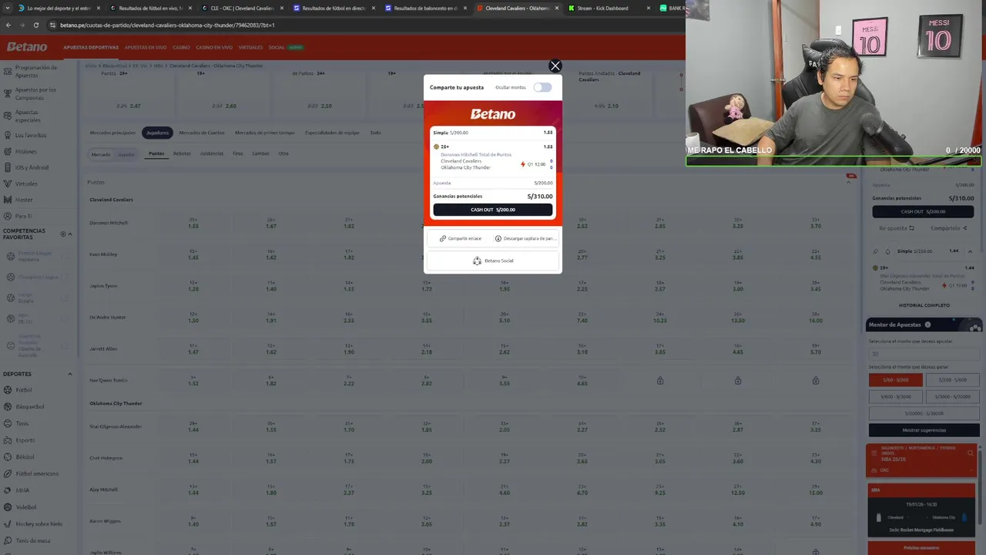Image resolution: width=986 pixels, height=555 pixels.
Task: Select Mercados de Cuartos tab
Action: [x=202, y=133]
